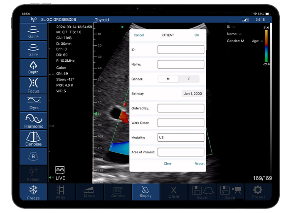Click the Modality field containing US
Image resolution: width=291 pixels, height=213 pixels.
[181, 137]
